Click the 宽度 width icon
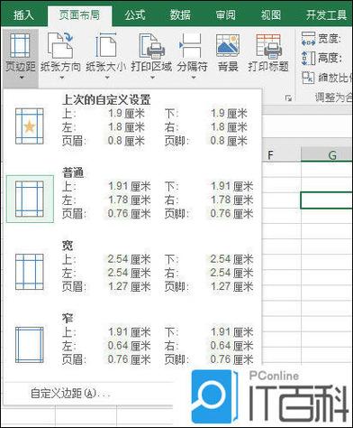 (x=308, y=39)
